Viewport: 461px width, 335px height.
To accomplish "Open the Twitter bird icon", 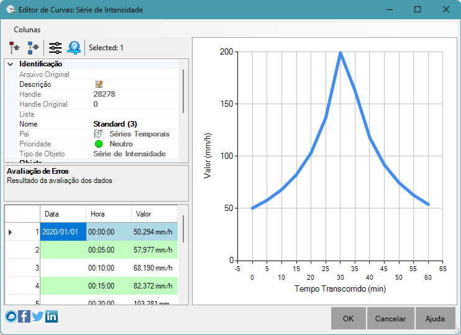I will click(x=38, y=316).
